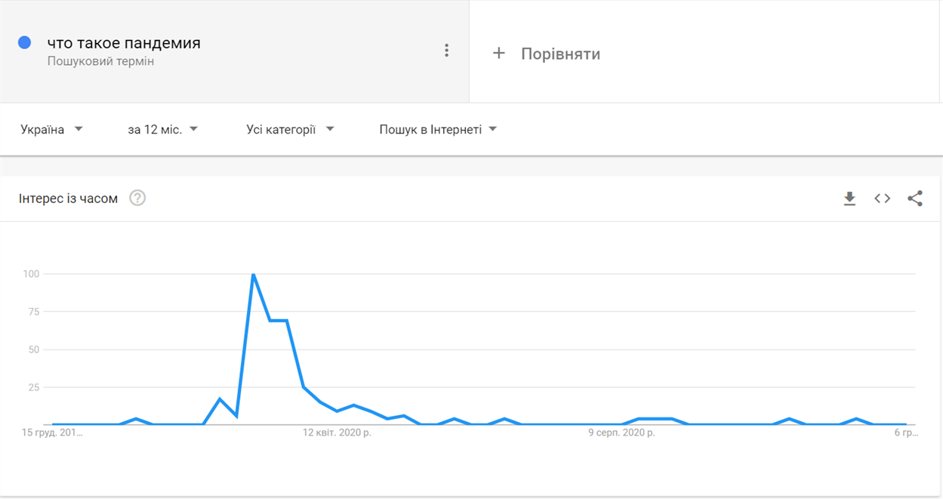Download the interest over time chart as CSV

point(849,199)
